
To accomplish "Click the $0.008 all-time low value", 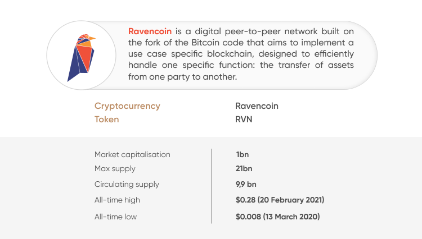I will click(x=278, y=217).
